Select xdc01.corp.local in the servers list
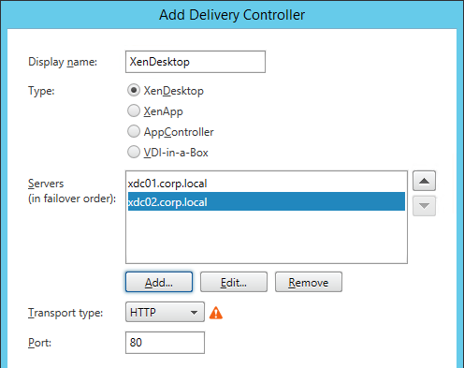Screen dimensions: 464x368 (267, 184)
